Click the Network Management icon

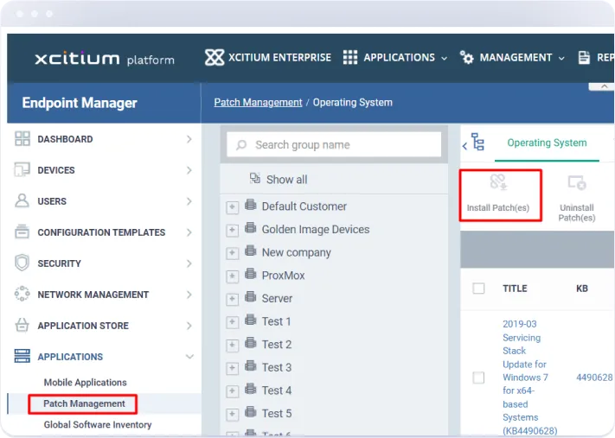(22, 294)
